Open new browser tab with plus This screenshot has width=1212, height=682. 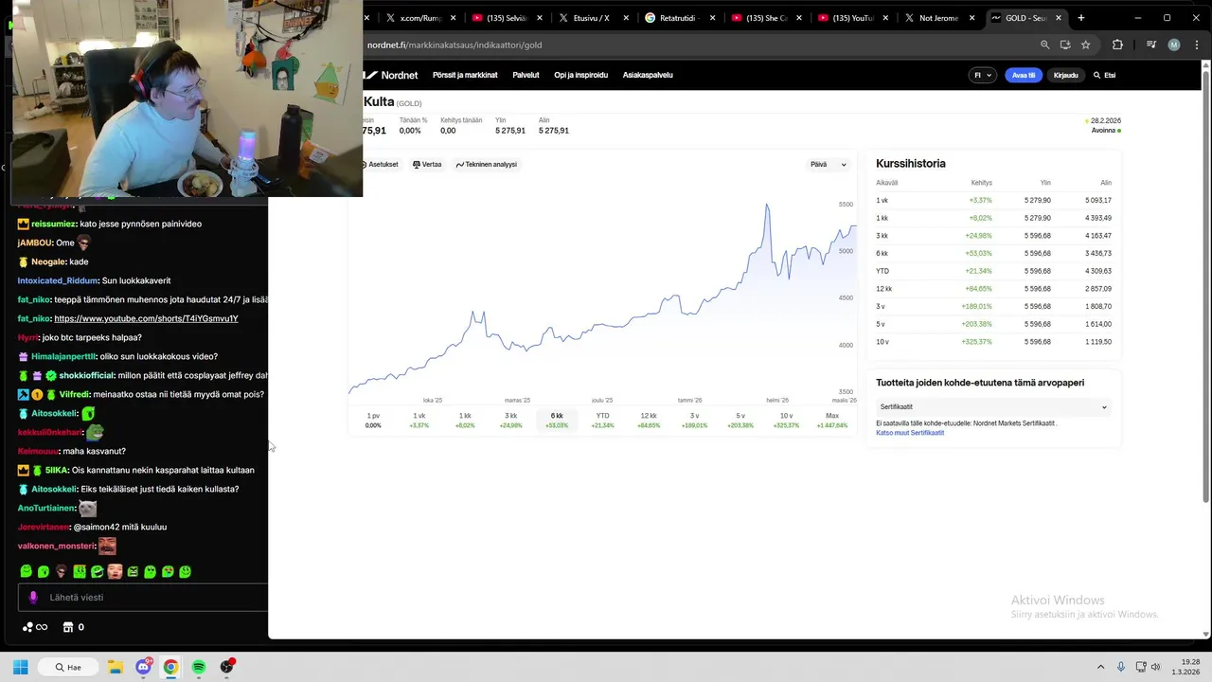click(1081, 18)
